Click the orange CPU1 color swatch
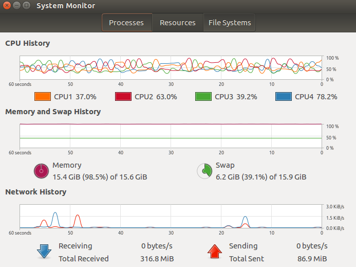 [43, 96]
